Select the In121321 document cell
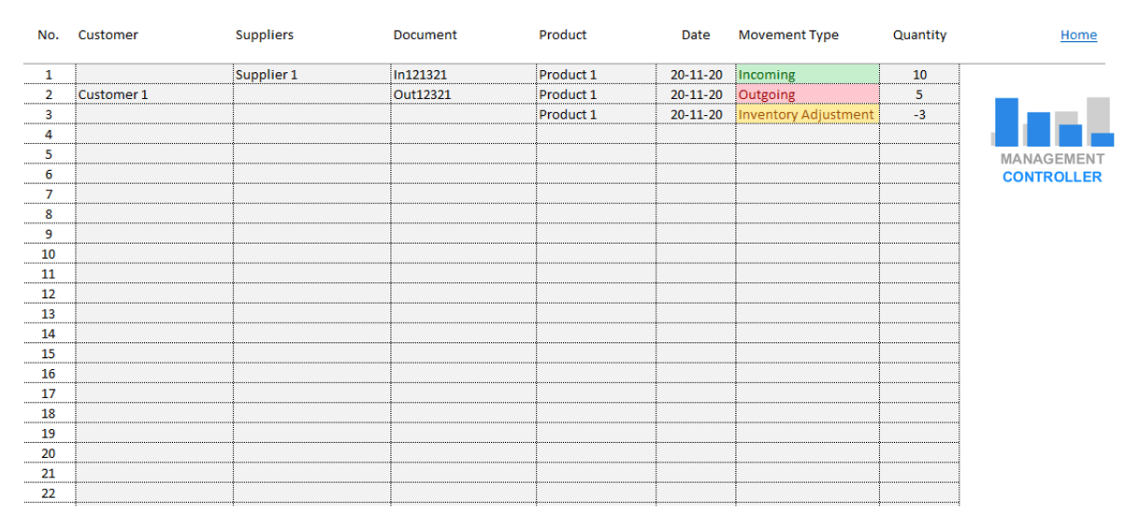The image size is (1140, 528). coord(463,75)
